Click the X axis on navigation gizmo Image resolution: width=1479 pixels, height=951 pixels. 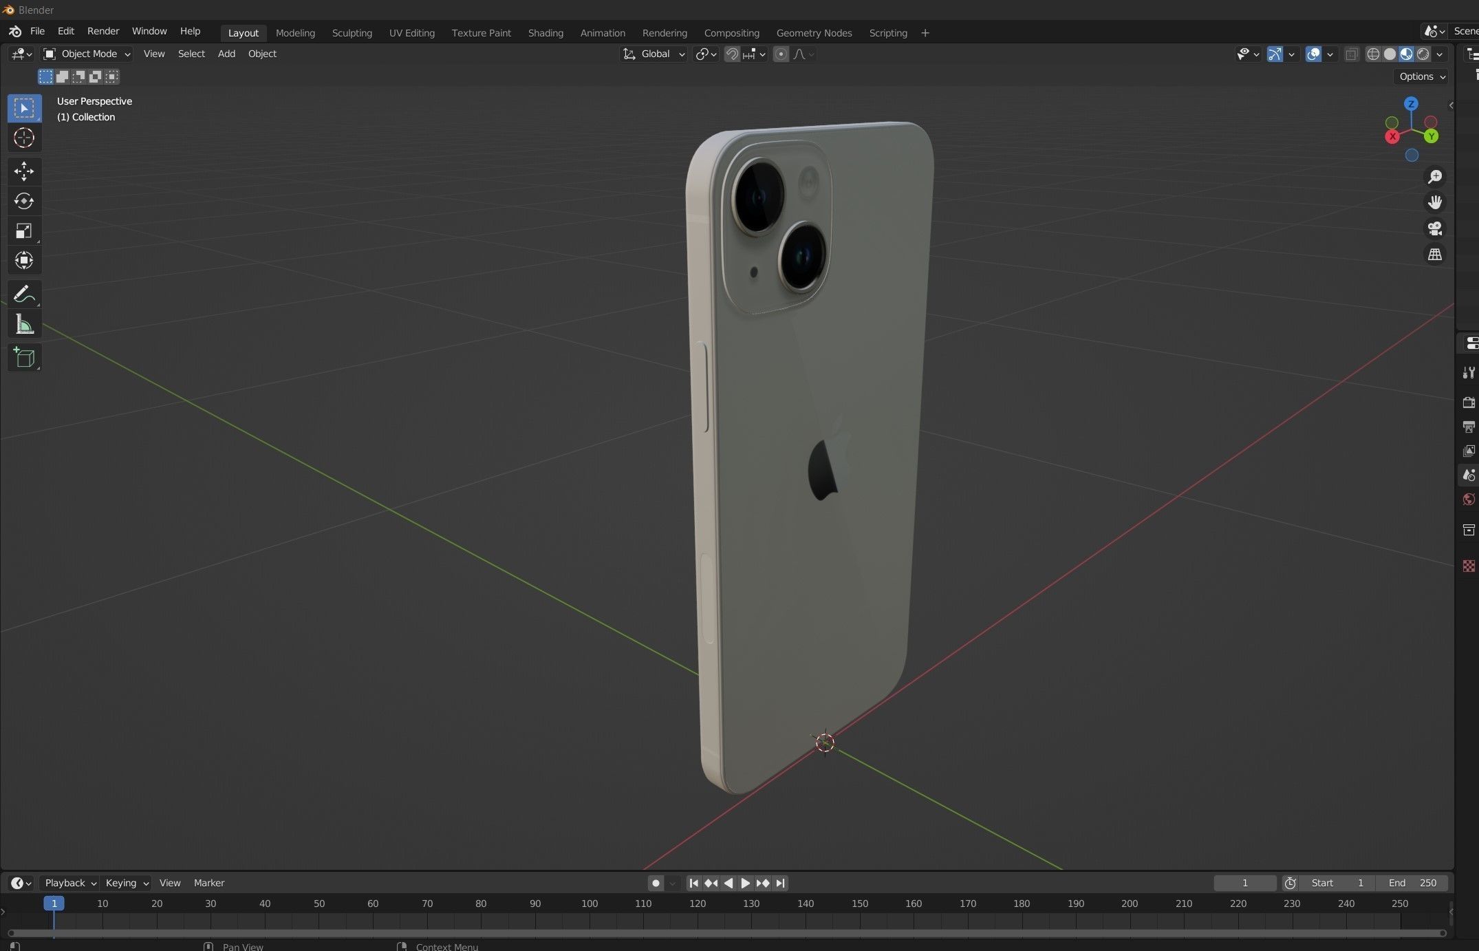tap(1393, 136)
